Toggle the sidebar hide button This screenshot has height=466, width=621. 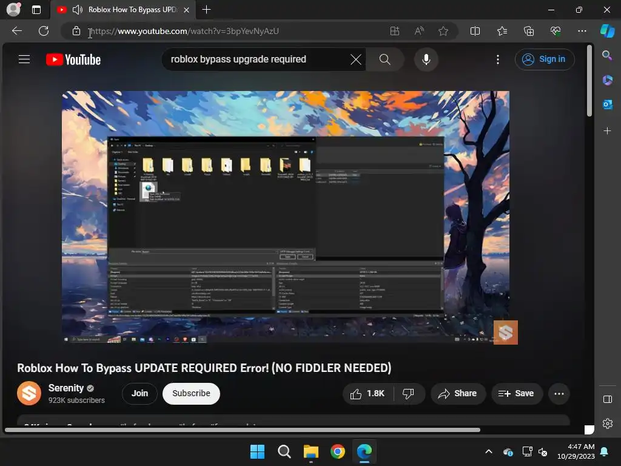click(x=608, y=399)
